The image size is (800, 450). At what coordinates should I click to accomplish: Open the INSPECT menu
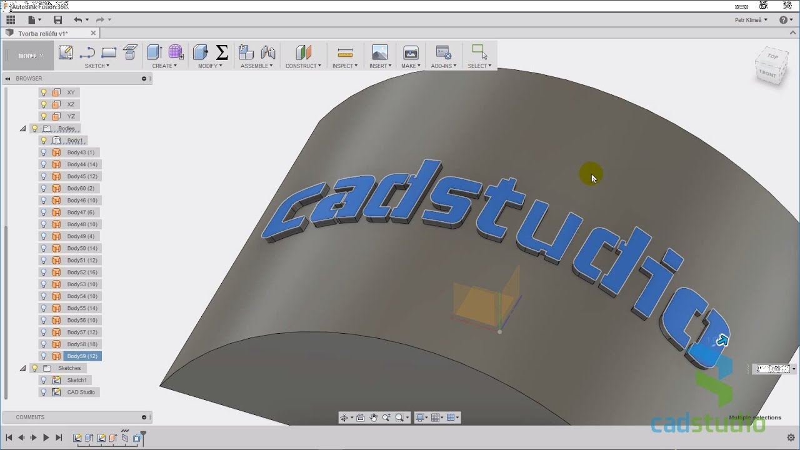coord(345,66)
